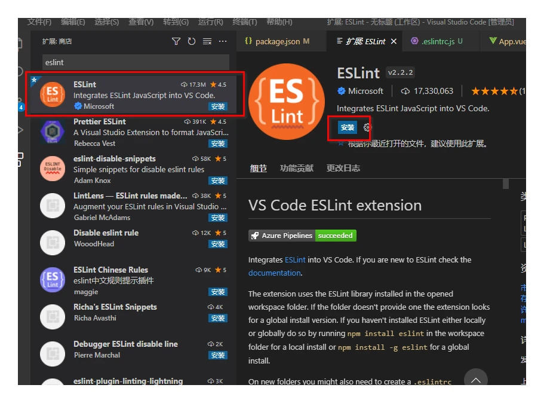Select the ESLint Chinese Rules extension icon
Viewport: 544px width, 403px height.
pos(53,280)
